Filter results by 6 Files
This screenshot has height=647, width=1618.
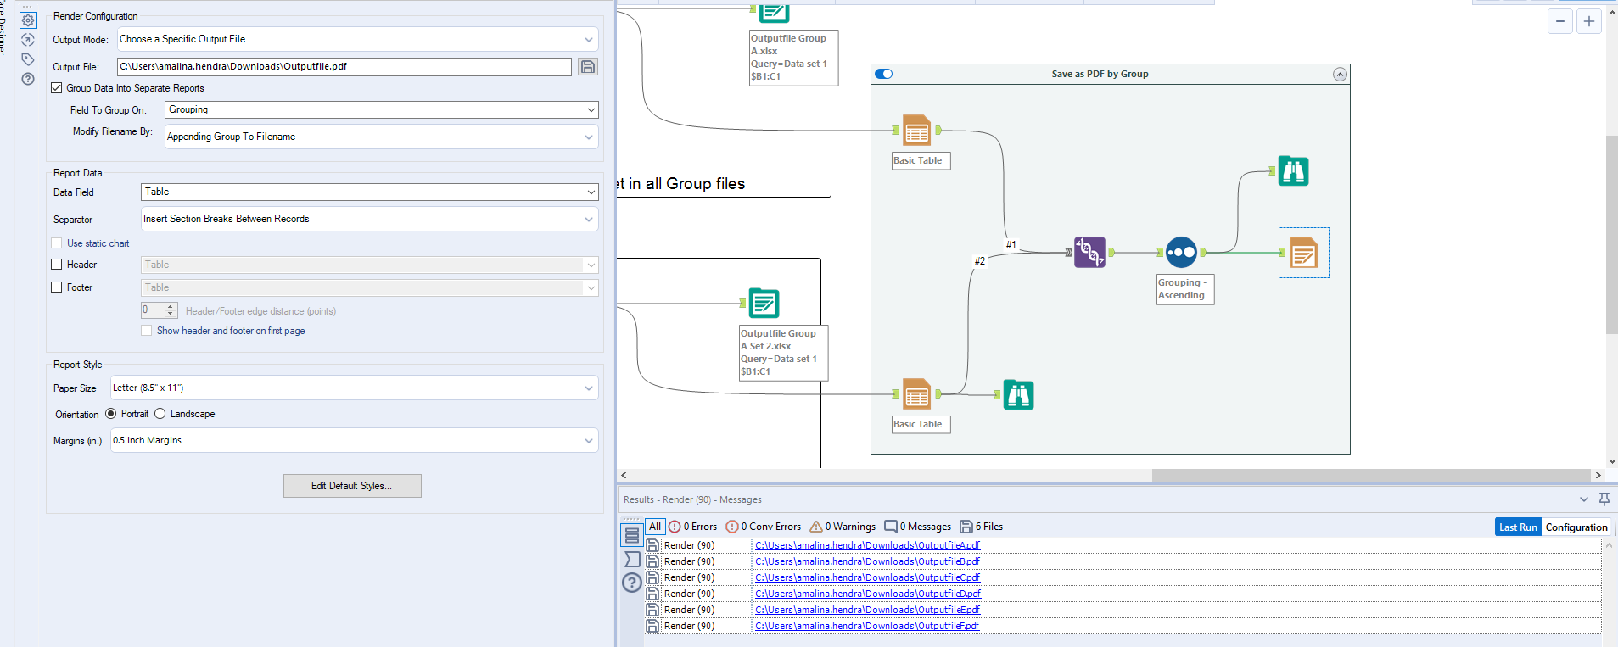click(x=981, y=527)
